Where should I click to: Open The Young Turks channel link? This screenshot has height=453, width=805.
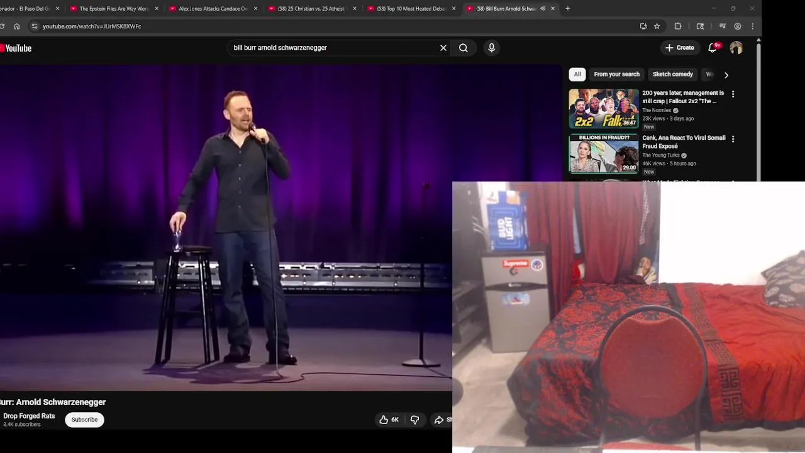coord(661,155)
